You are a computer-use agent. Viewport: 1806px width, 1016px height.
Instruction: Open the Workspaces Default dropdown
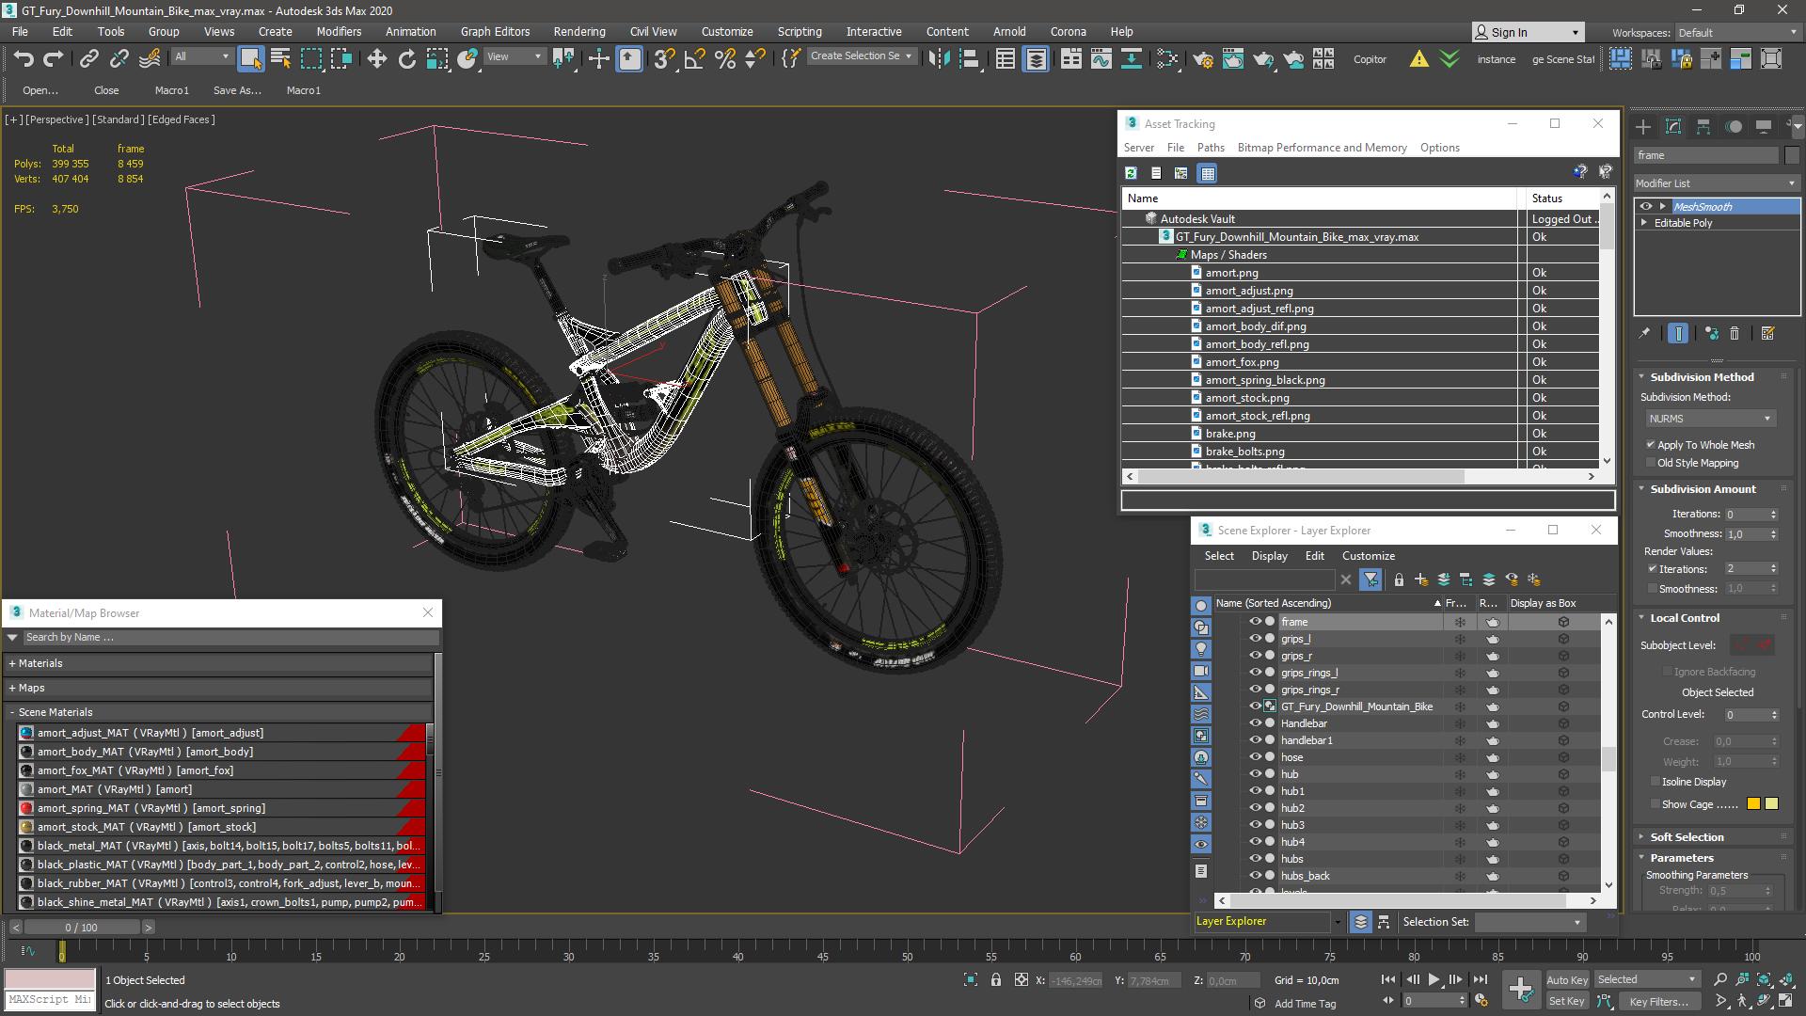pos(1736,32)
